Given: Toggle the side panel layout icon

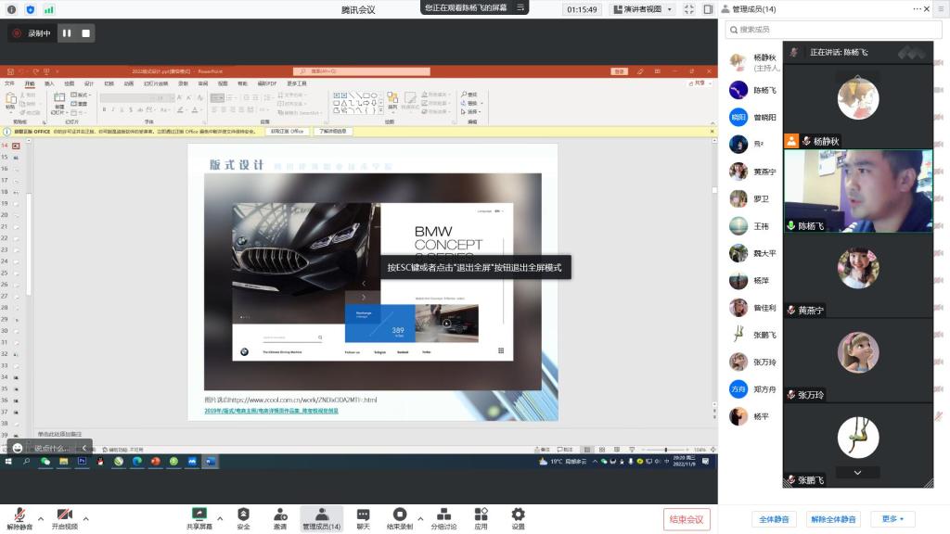Looking at the screenshot, I should (x=708, y=9).
